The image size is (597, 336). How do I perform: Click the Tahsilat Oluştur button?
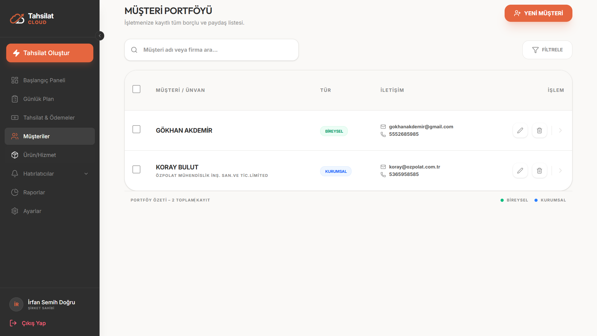tap(50, 53)
